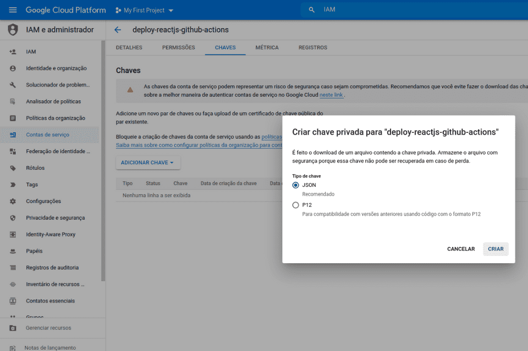Click the Privacidade e segurança shield icon
Screen dimensions: 528x351
tap(13, 218)
